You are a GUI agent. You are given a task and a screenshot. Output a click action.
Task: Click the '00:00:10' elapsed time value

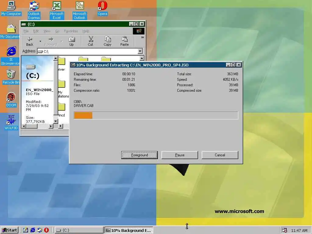(129, 74)
